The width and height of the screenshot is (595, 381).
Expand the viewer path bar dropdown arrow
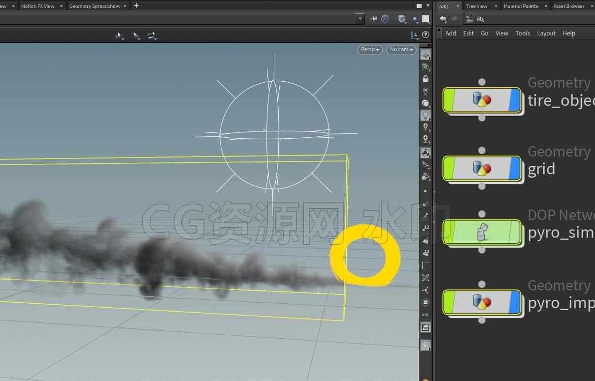(361, 19)
